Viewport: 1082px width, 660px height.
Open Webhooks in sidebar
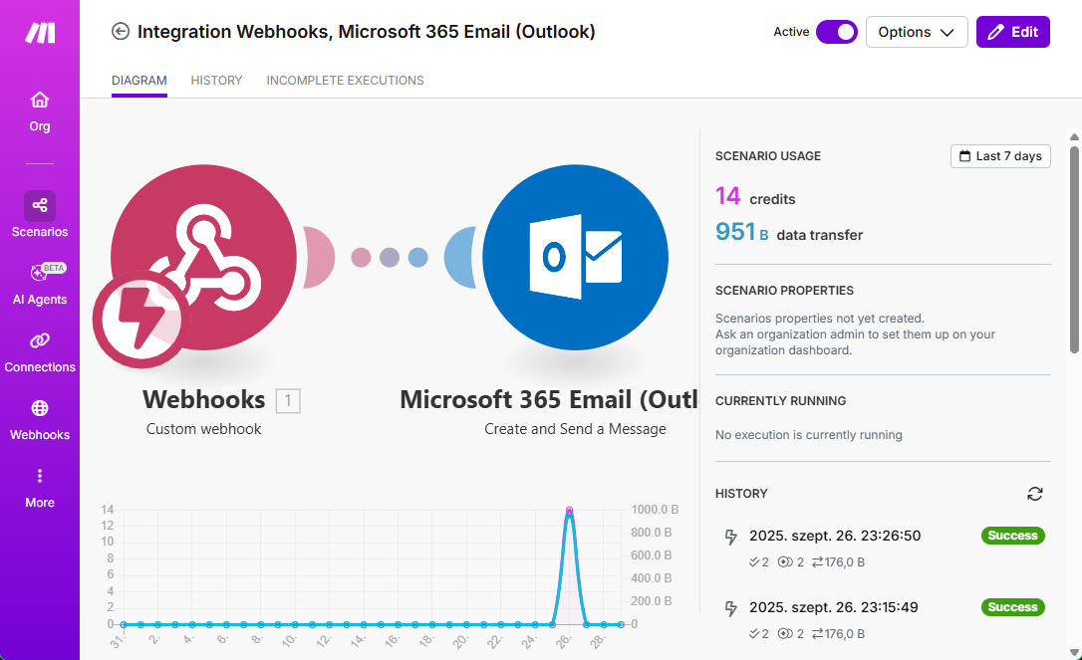(x=39, y=420)
